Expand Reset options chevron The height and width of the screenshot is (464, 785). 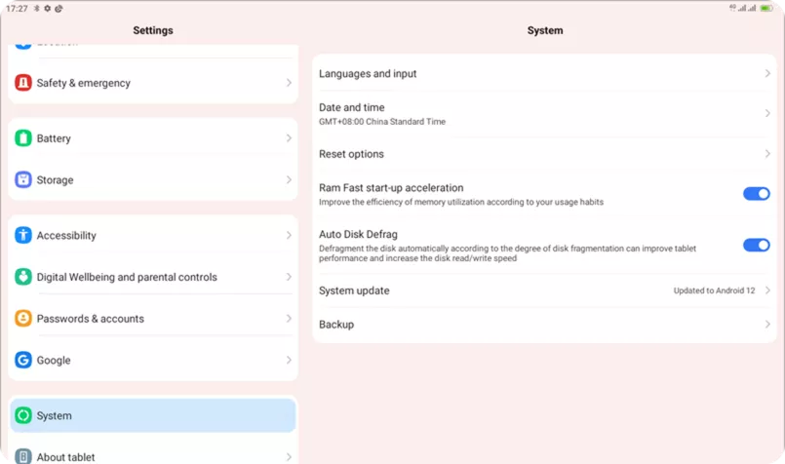point(767,154)
